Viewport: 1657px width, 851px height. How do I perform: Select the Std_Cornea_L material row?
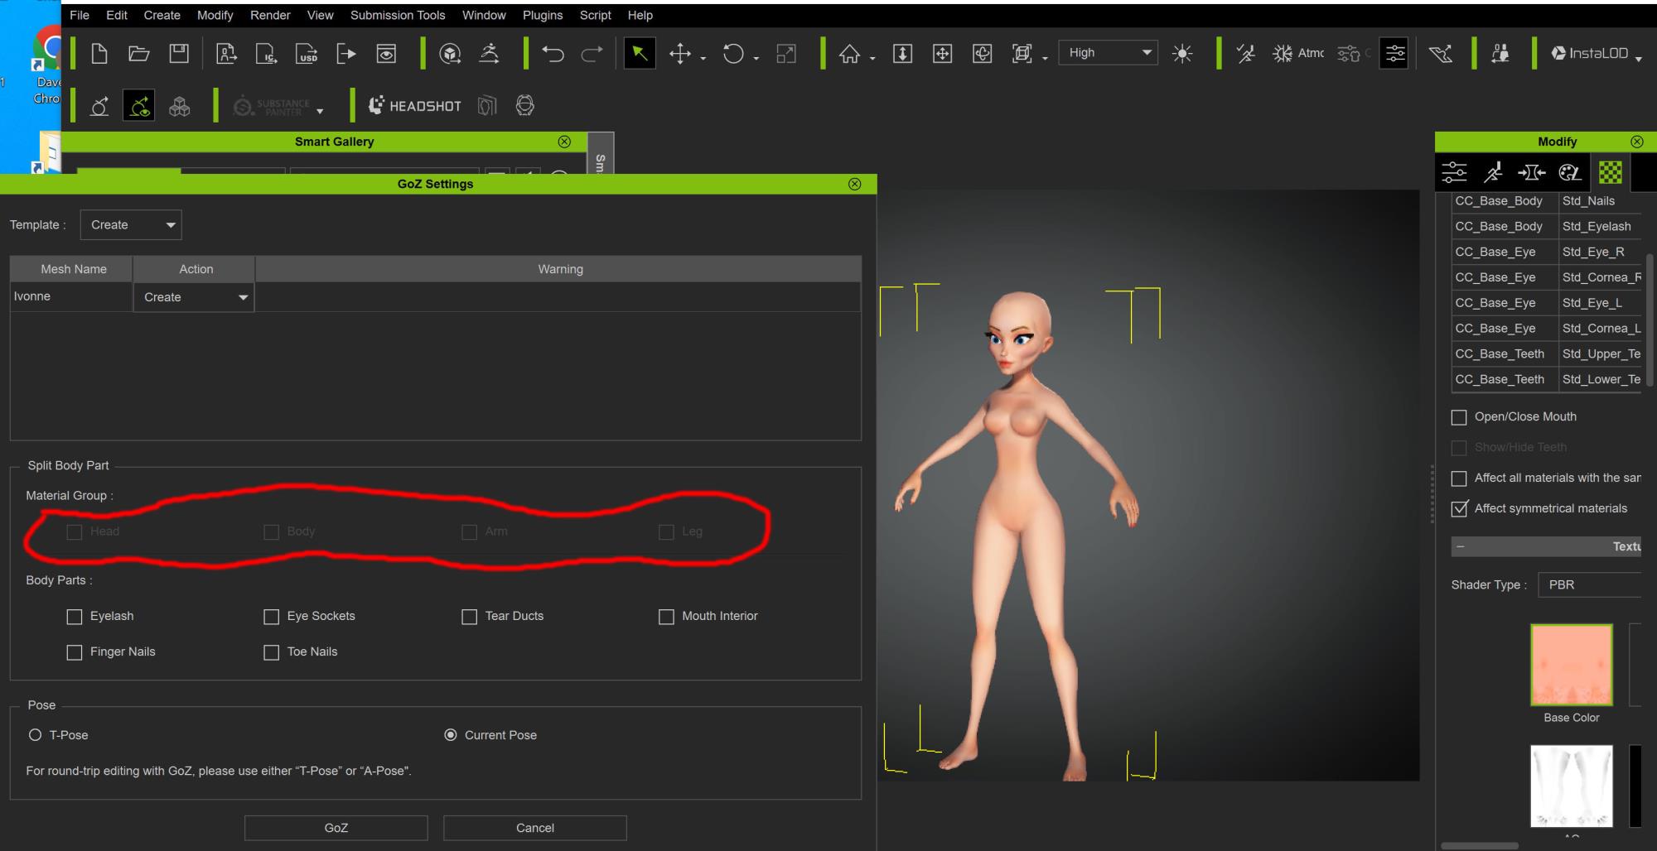coord(1547,329)
